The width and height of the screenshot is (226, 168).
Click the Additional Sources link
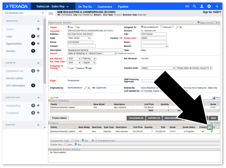point(126,53)
